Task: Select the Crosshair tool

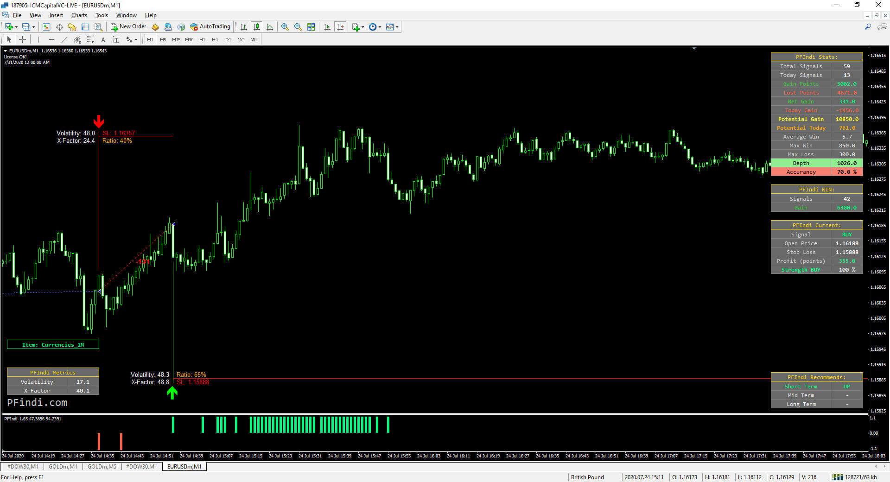Action: click(x=22, y=40)
